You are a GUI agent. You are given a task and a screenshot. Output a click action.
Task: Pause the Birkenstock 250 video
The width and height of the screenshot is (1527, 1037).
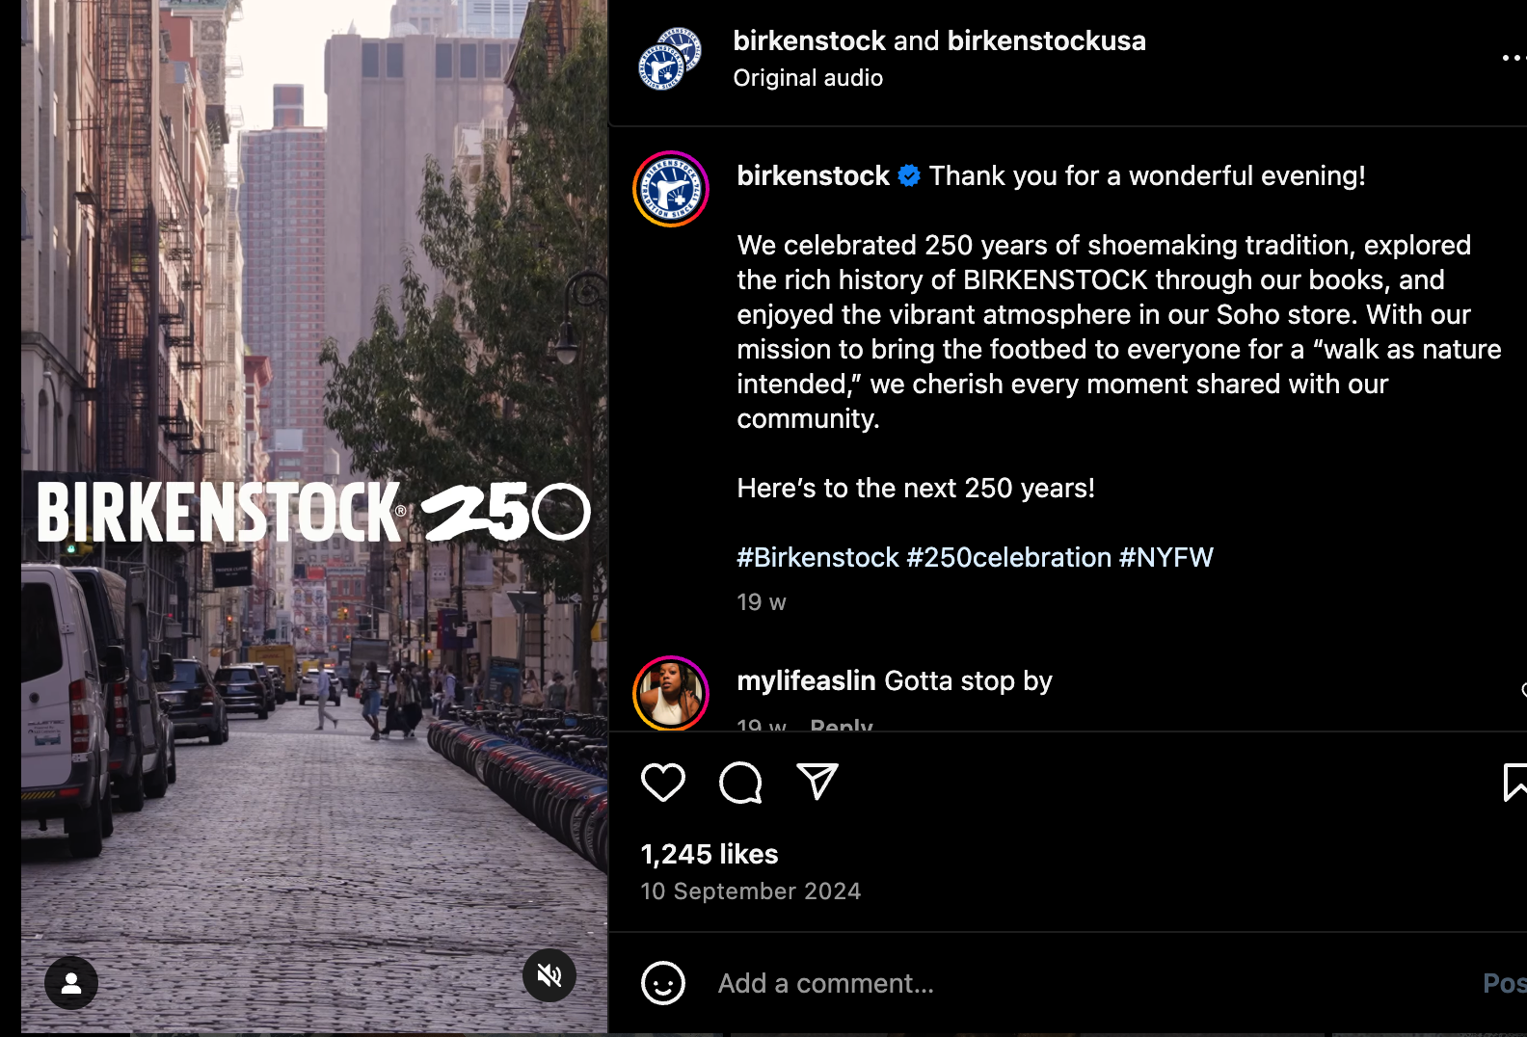click(x=314, y=517)
